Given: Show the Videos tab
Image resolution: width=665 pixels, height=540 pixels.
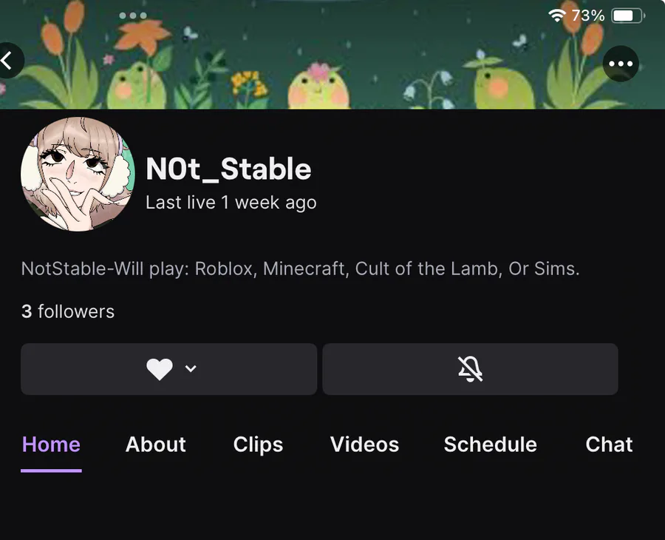Looking at the screenshot, I should click(x=364, y=445).
